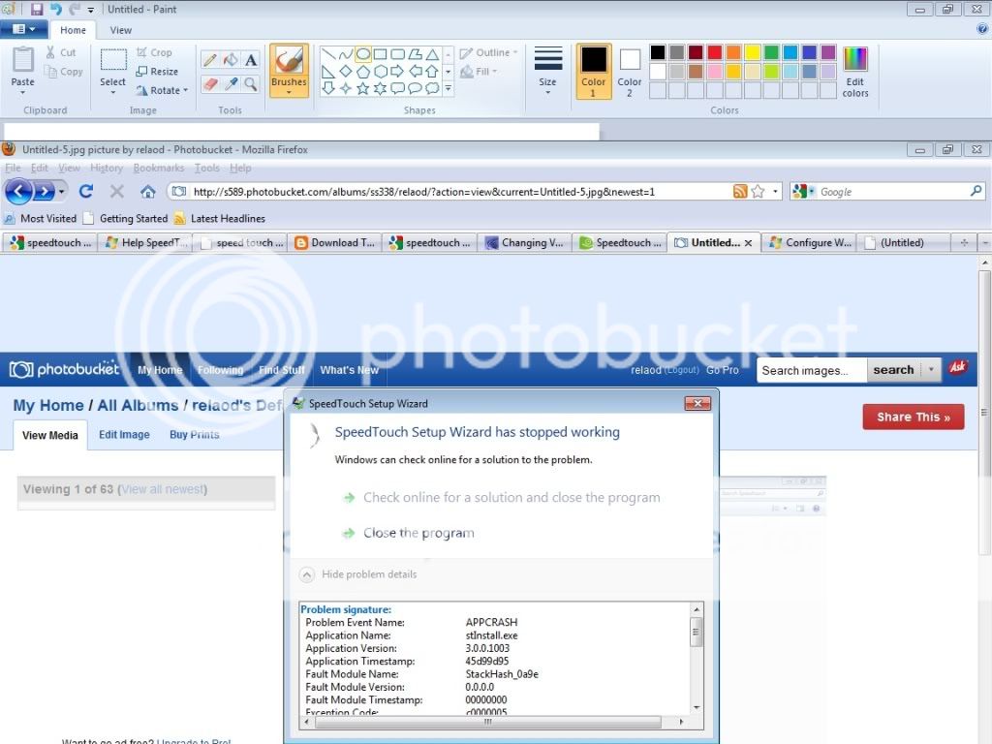Open the shape Outline dropdown
992x744 pixels.
point(489,52)
